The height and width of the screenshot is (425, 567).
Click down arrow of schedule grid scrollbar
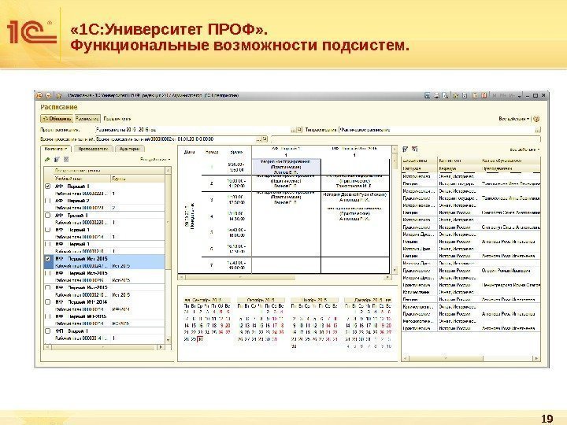click(x=395, y=270)
